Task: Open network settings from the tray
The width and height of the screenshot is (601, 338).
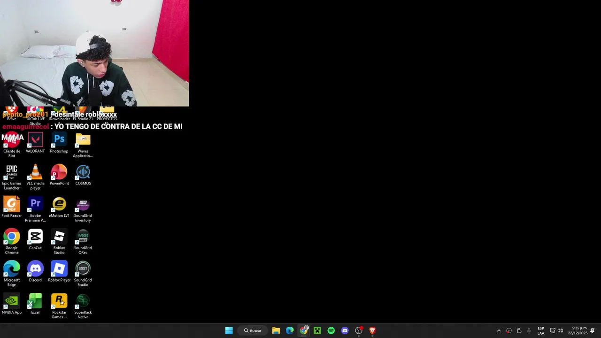Action: click(553, 330)
